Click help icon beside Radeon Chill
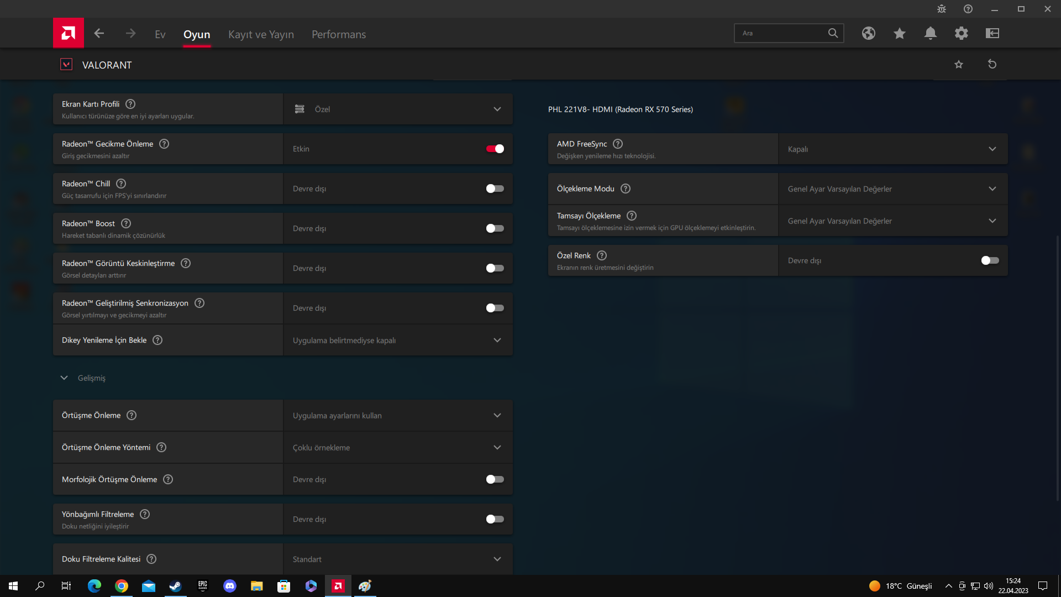Image resolution: width=1061 pixels, height=597 pixels. click(121, 184)
